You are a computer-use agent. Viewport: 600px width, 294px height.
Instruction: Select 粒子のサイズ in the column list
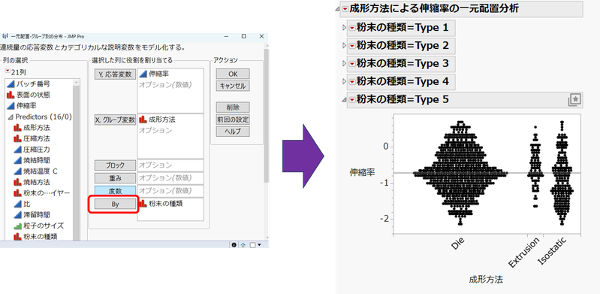click(38, 226)
